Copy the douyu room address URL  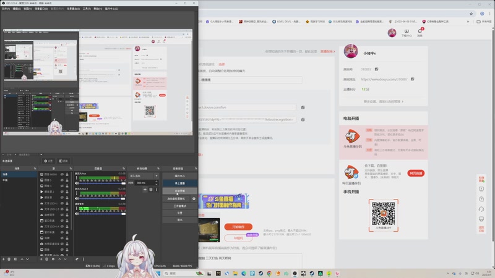[x=412, y=79]
